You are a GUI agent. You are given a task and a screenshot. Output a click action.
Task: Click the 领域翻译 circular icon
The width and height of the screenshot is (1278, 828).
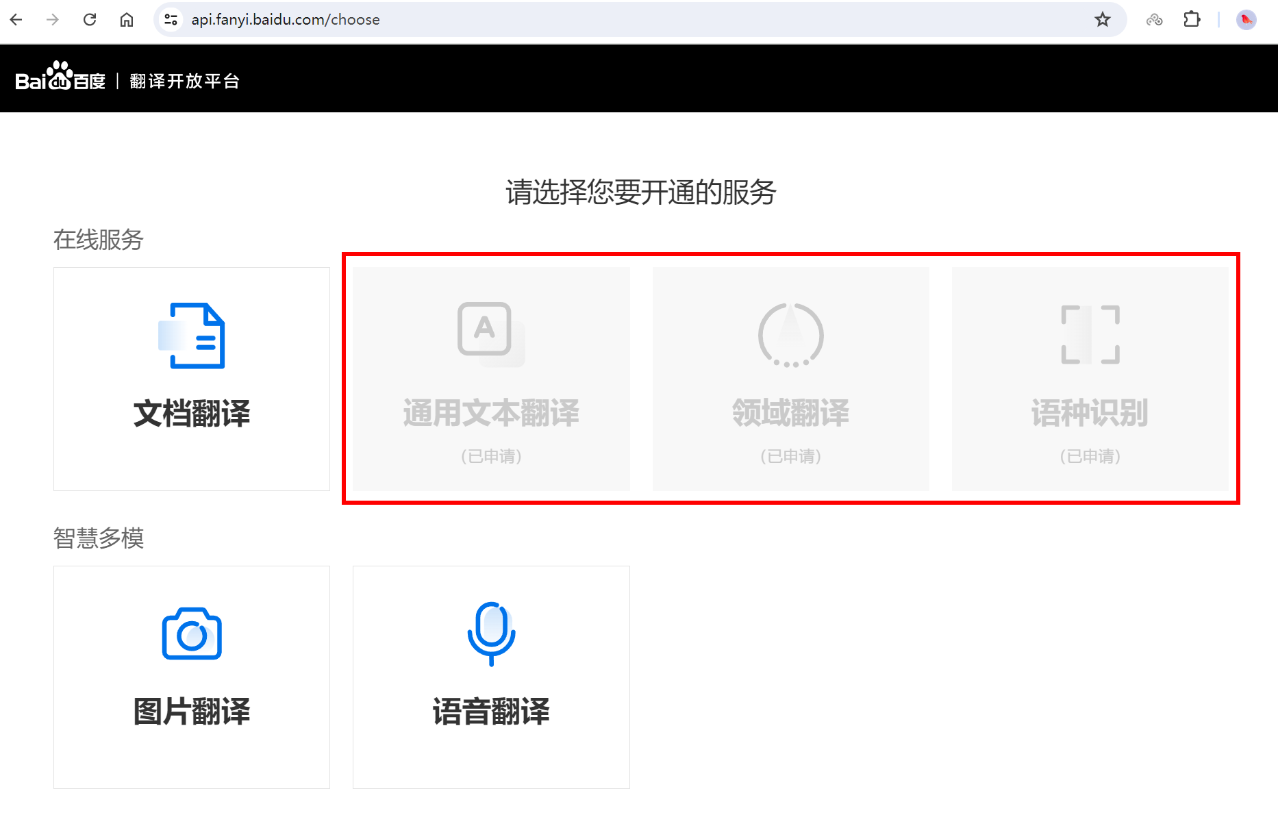(x=791, y=335)
